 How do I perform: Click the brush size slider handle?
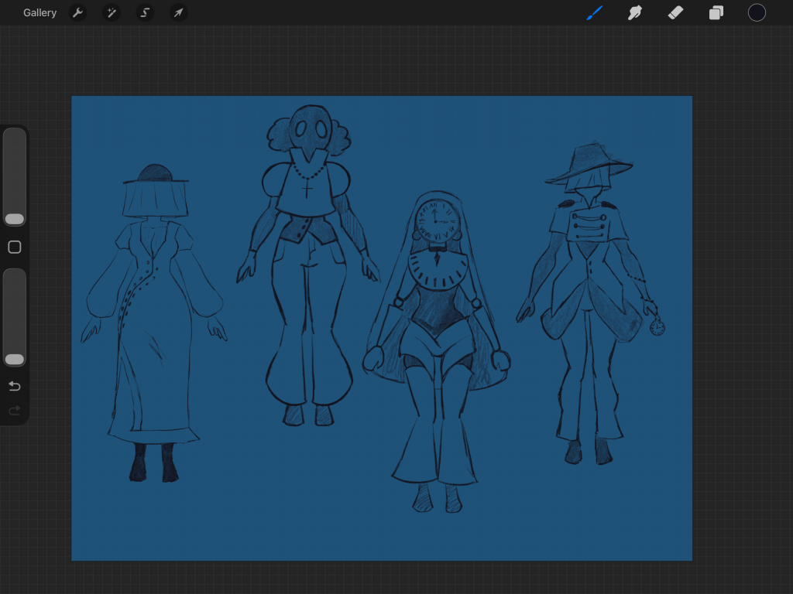(15, 219)
